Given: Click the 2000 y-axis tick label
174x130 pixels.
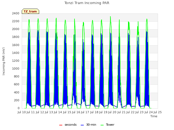Looking at the screenshot, I should coord(16,29).
